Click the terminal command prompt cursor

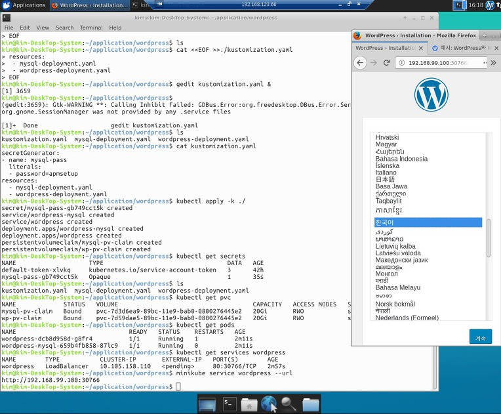pos(178,387)
